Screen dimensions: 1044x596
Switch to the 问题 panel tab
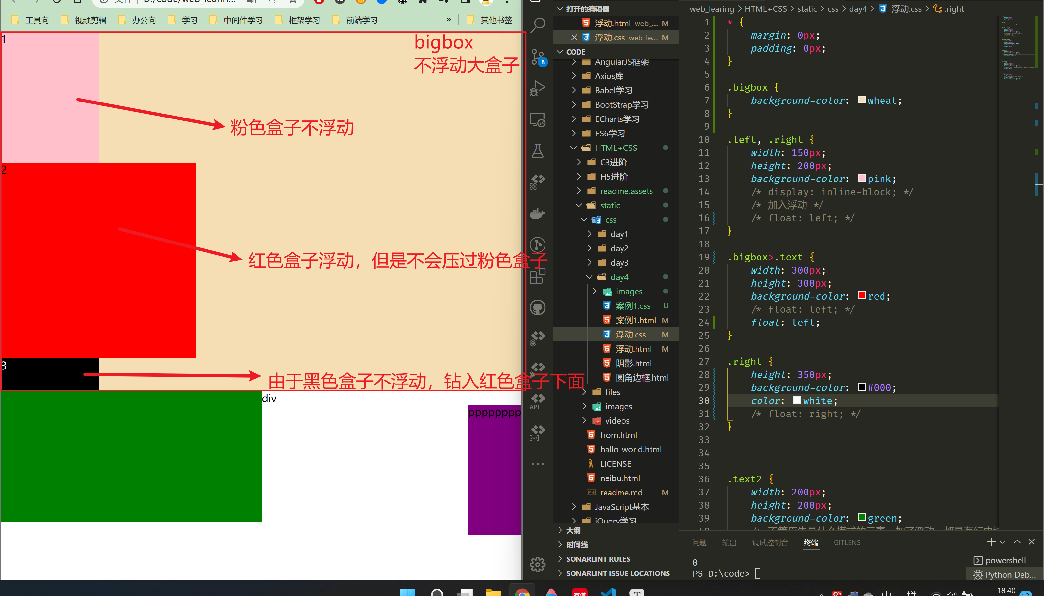click(699, 542)
